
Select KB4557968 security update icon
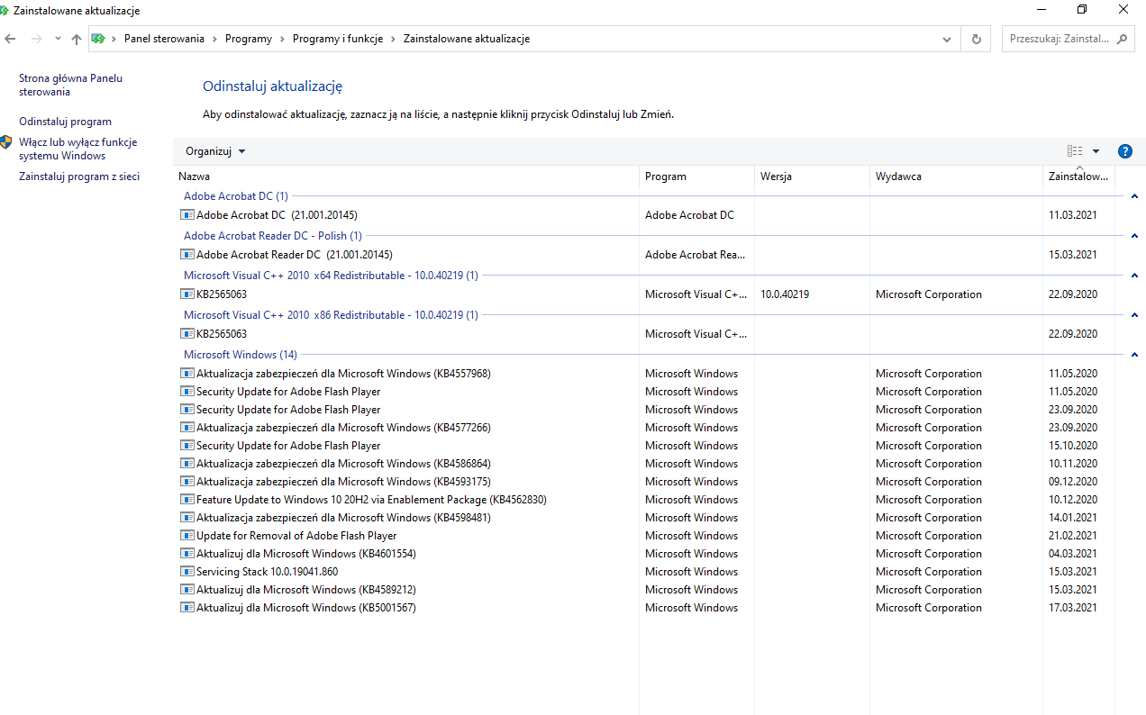pyautogui.click(x=187, y=374)
